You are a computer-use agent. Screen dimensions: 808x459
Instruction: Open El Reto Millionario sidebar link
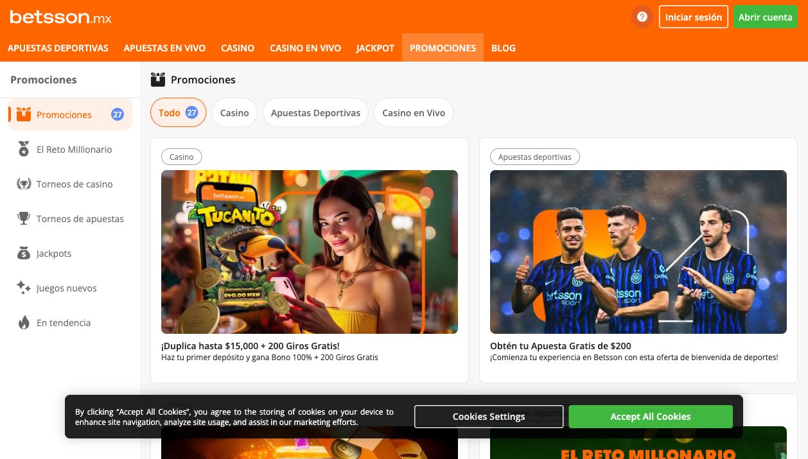[70, 149]
